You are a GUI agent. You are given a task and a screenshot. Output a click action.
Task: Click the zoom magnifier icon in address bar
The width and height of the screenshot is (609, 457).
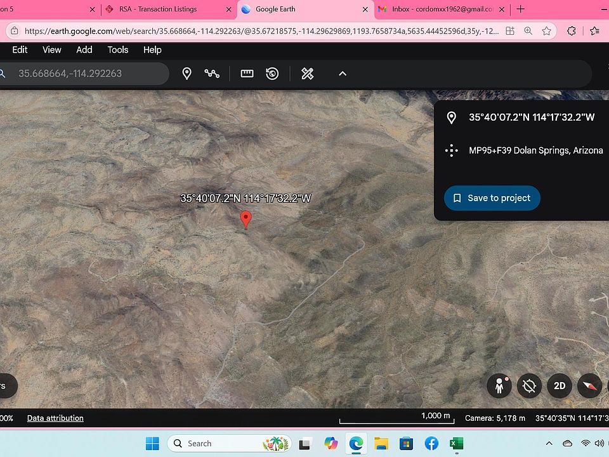[528, 31]
